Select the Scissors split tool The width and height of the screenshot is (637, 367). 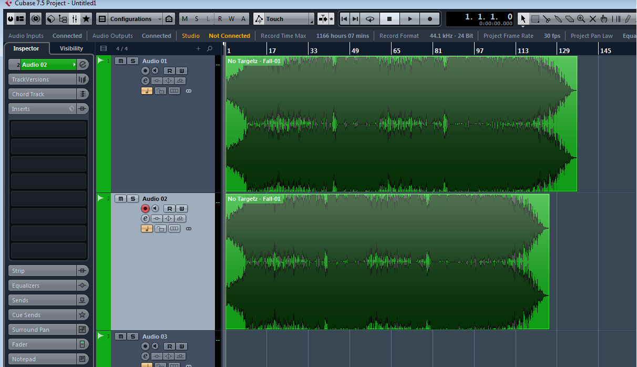(547, 19)
